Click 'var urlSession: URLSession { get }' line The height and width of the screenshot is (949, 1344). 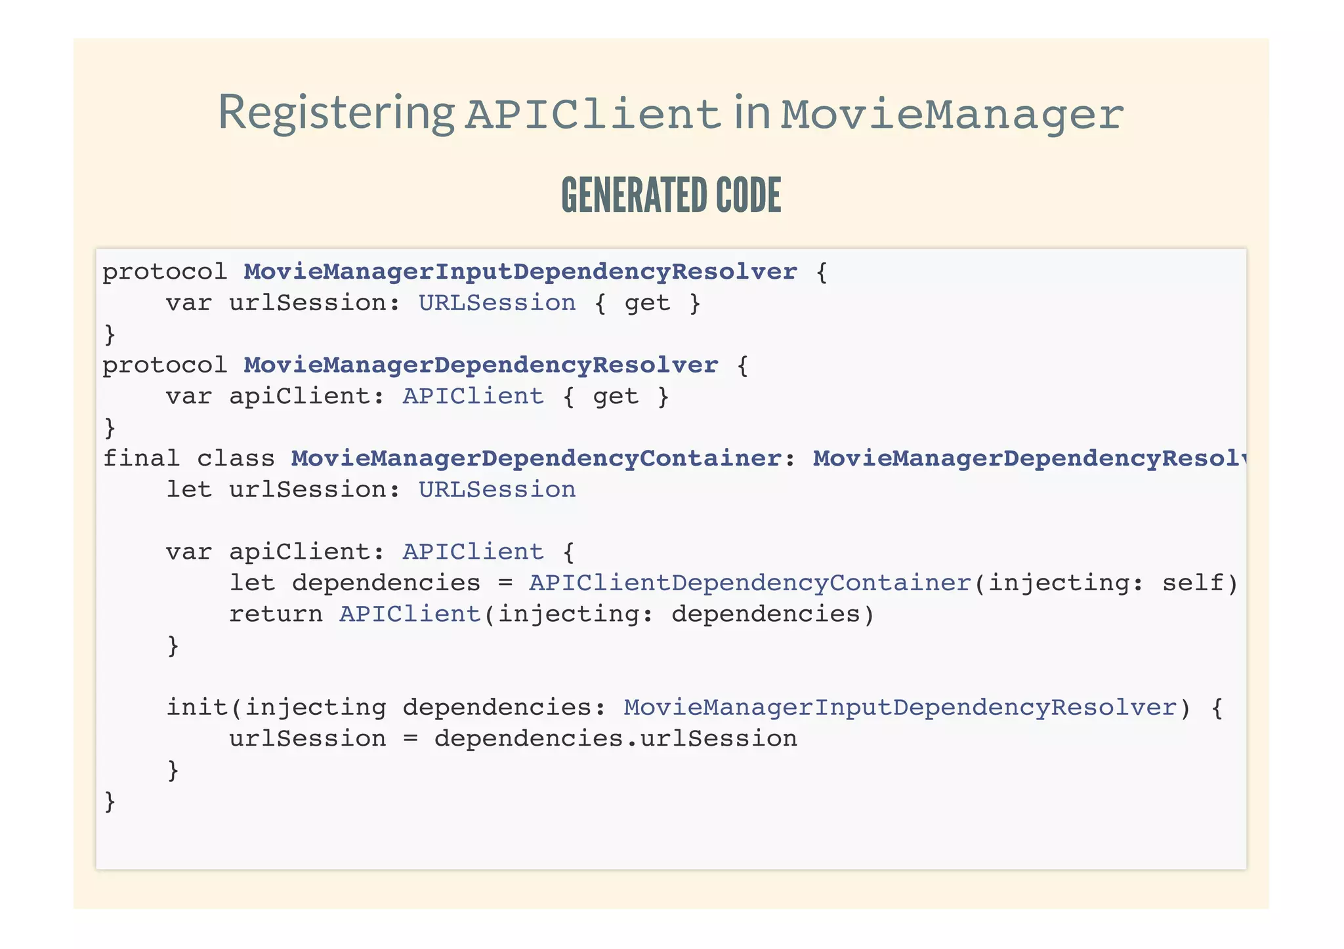tap(433, 303)
